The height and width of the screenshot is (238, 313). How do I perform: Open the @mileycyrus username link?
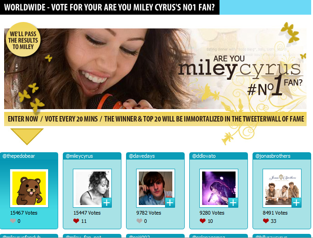[x=79, y=156]
